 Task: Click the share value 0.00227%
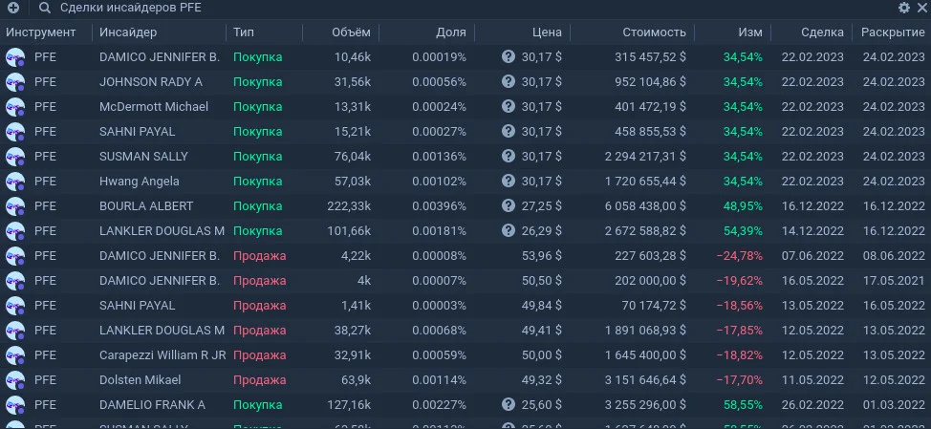[x=440, y=405]
